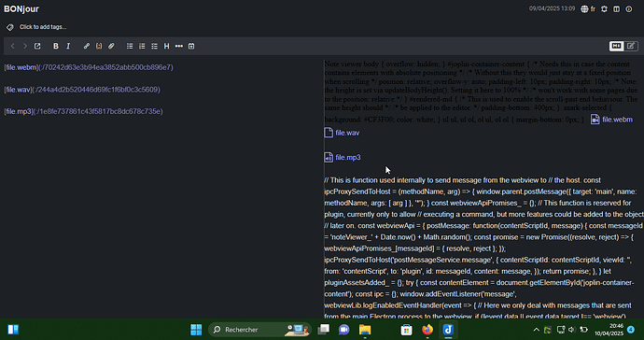Viewport: 644px width, 340px height.
Task: Toggle the editor layout panes
Action: point(617,8)
